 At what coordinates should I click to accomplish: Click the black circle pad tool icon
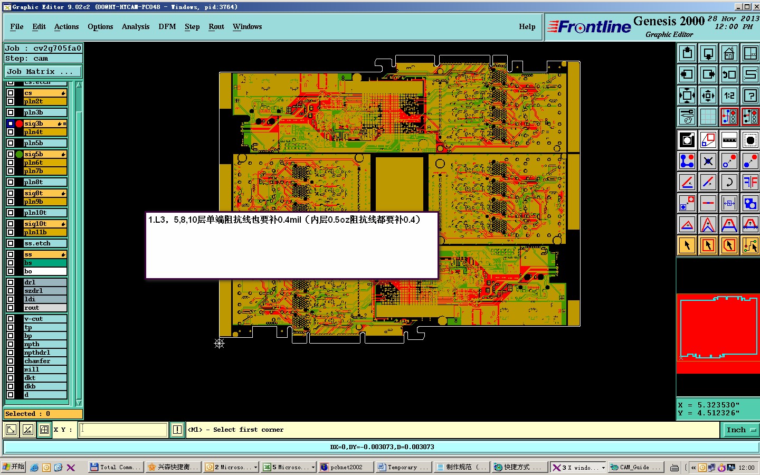tap(750, 140)
